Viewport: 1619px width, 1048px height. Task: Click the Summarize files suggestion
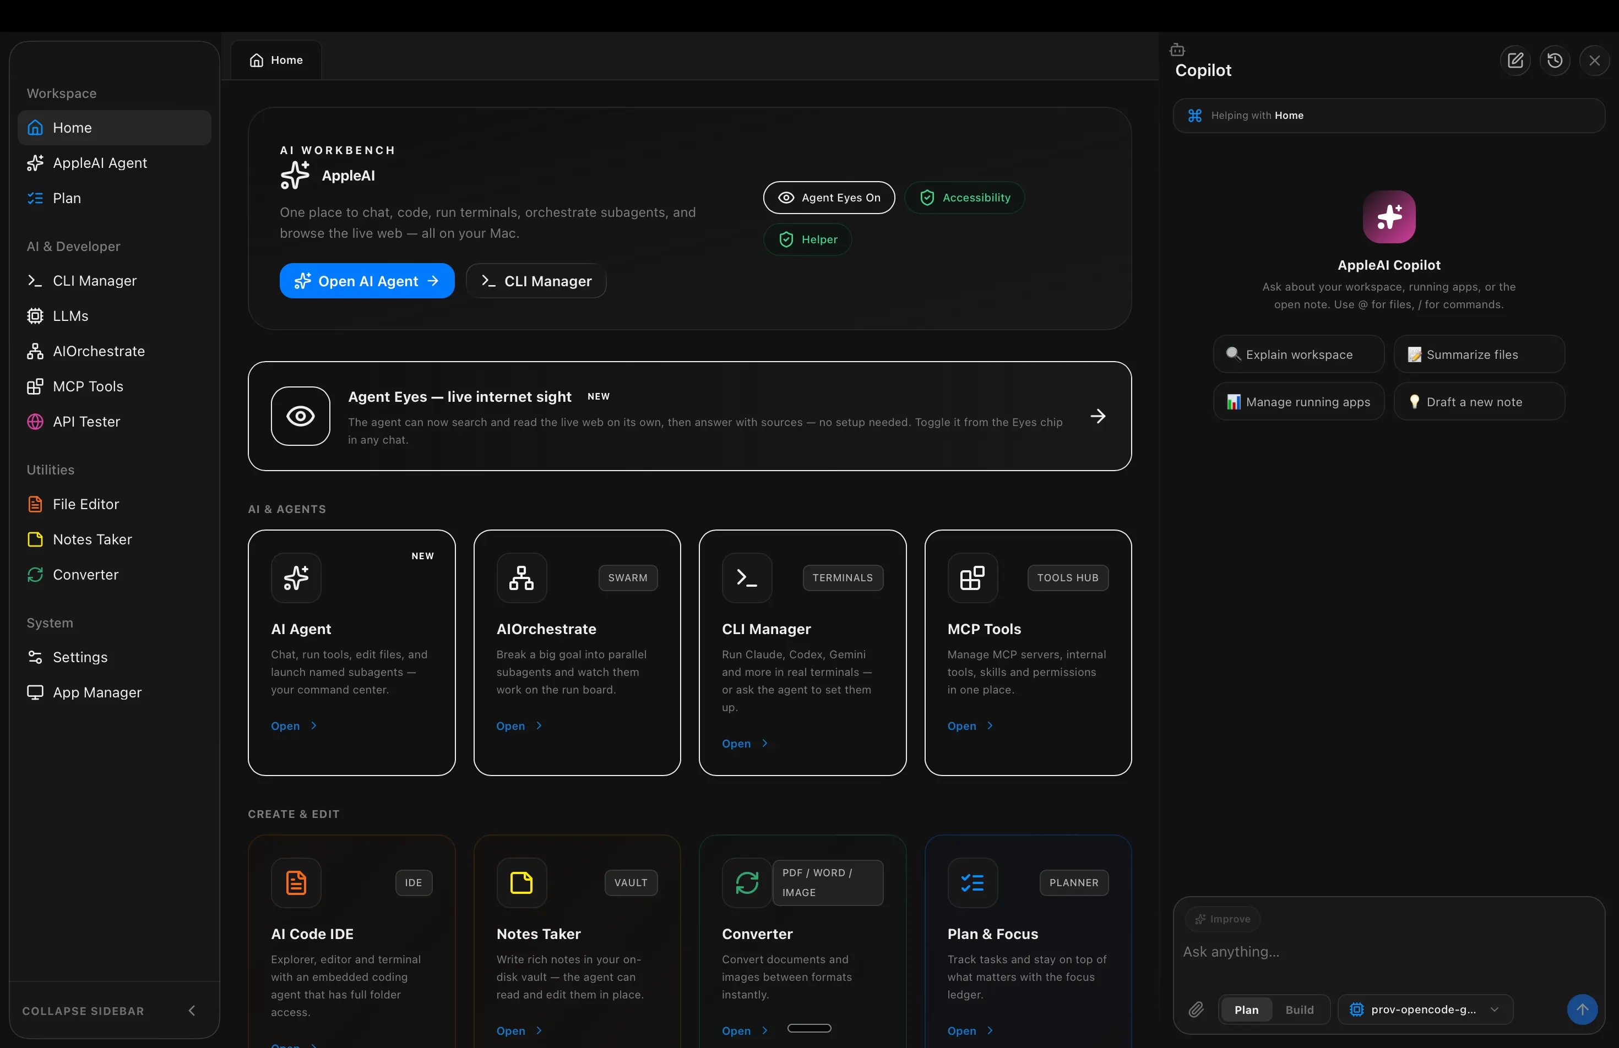pos(1479,354)
